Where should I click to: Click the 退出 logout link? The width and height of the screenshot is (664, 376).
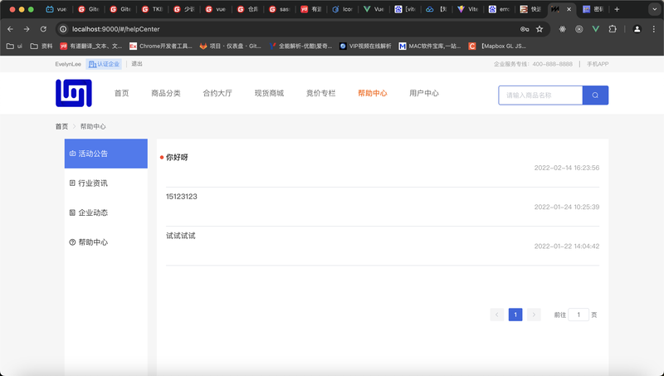137,64
